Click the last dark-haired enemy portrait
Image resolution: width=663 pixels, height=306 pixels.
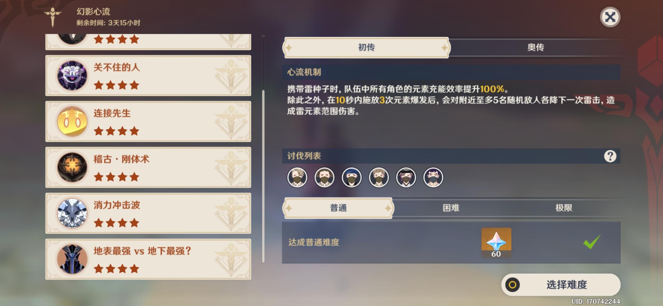click(x=433, y=178)
